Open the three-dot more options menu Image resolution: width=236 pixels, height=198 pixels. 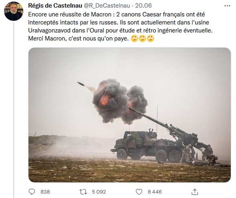click(x=227, y=6)
